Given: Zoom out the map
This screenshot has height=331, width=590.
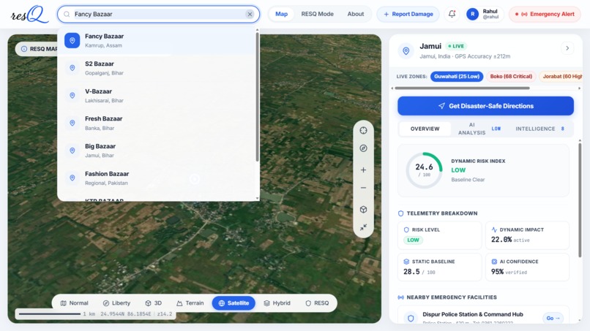Looking at the screenshot, I should point(363,188).
